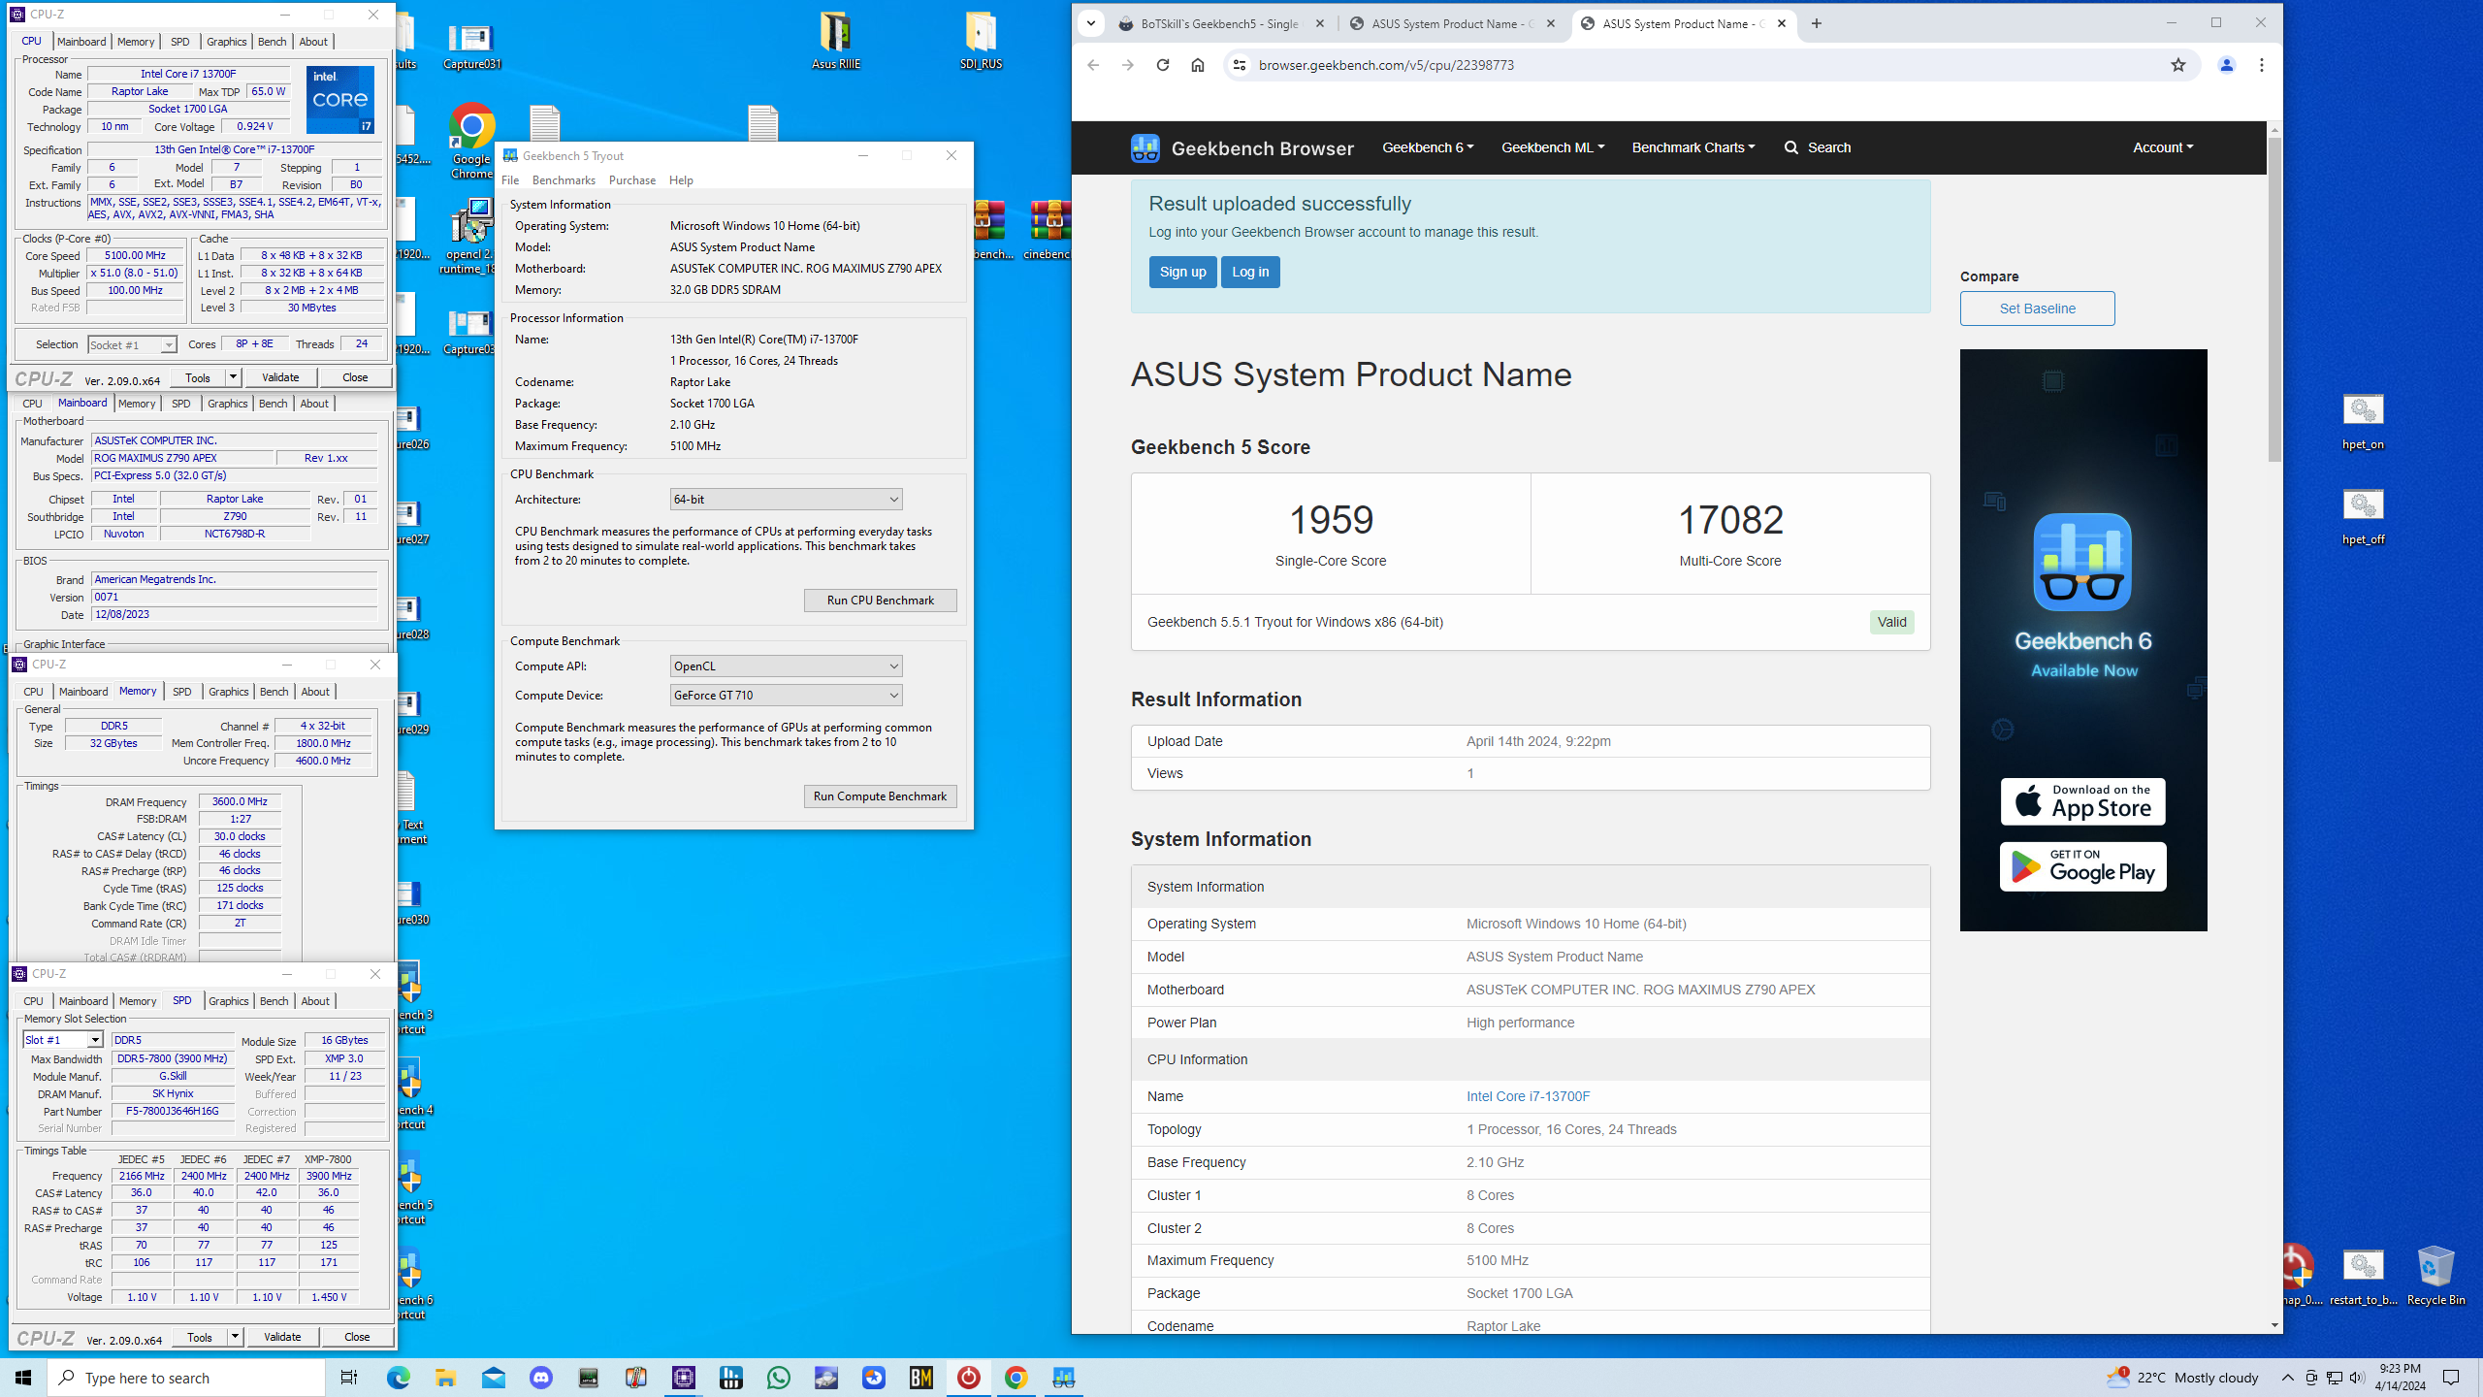Bookmark this page with the star icon
Viewport: 2483px width, 1397px height.
pyautogui.click(x=2178, y=65)
